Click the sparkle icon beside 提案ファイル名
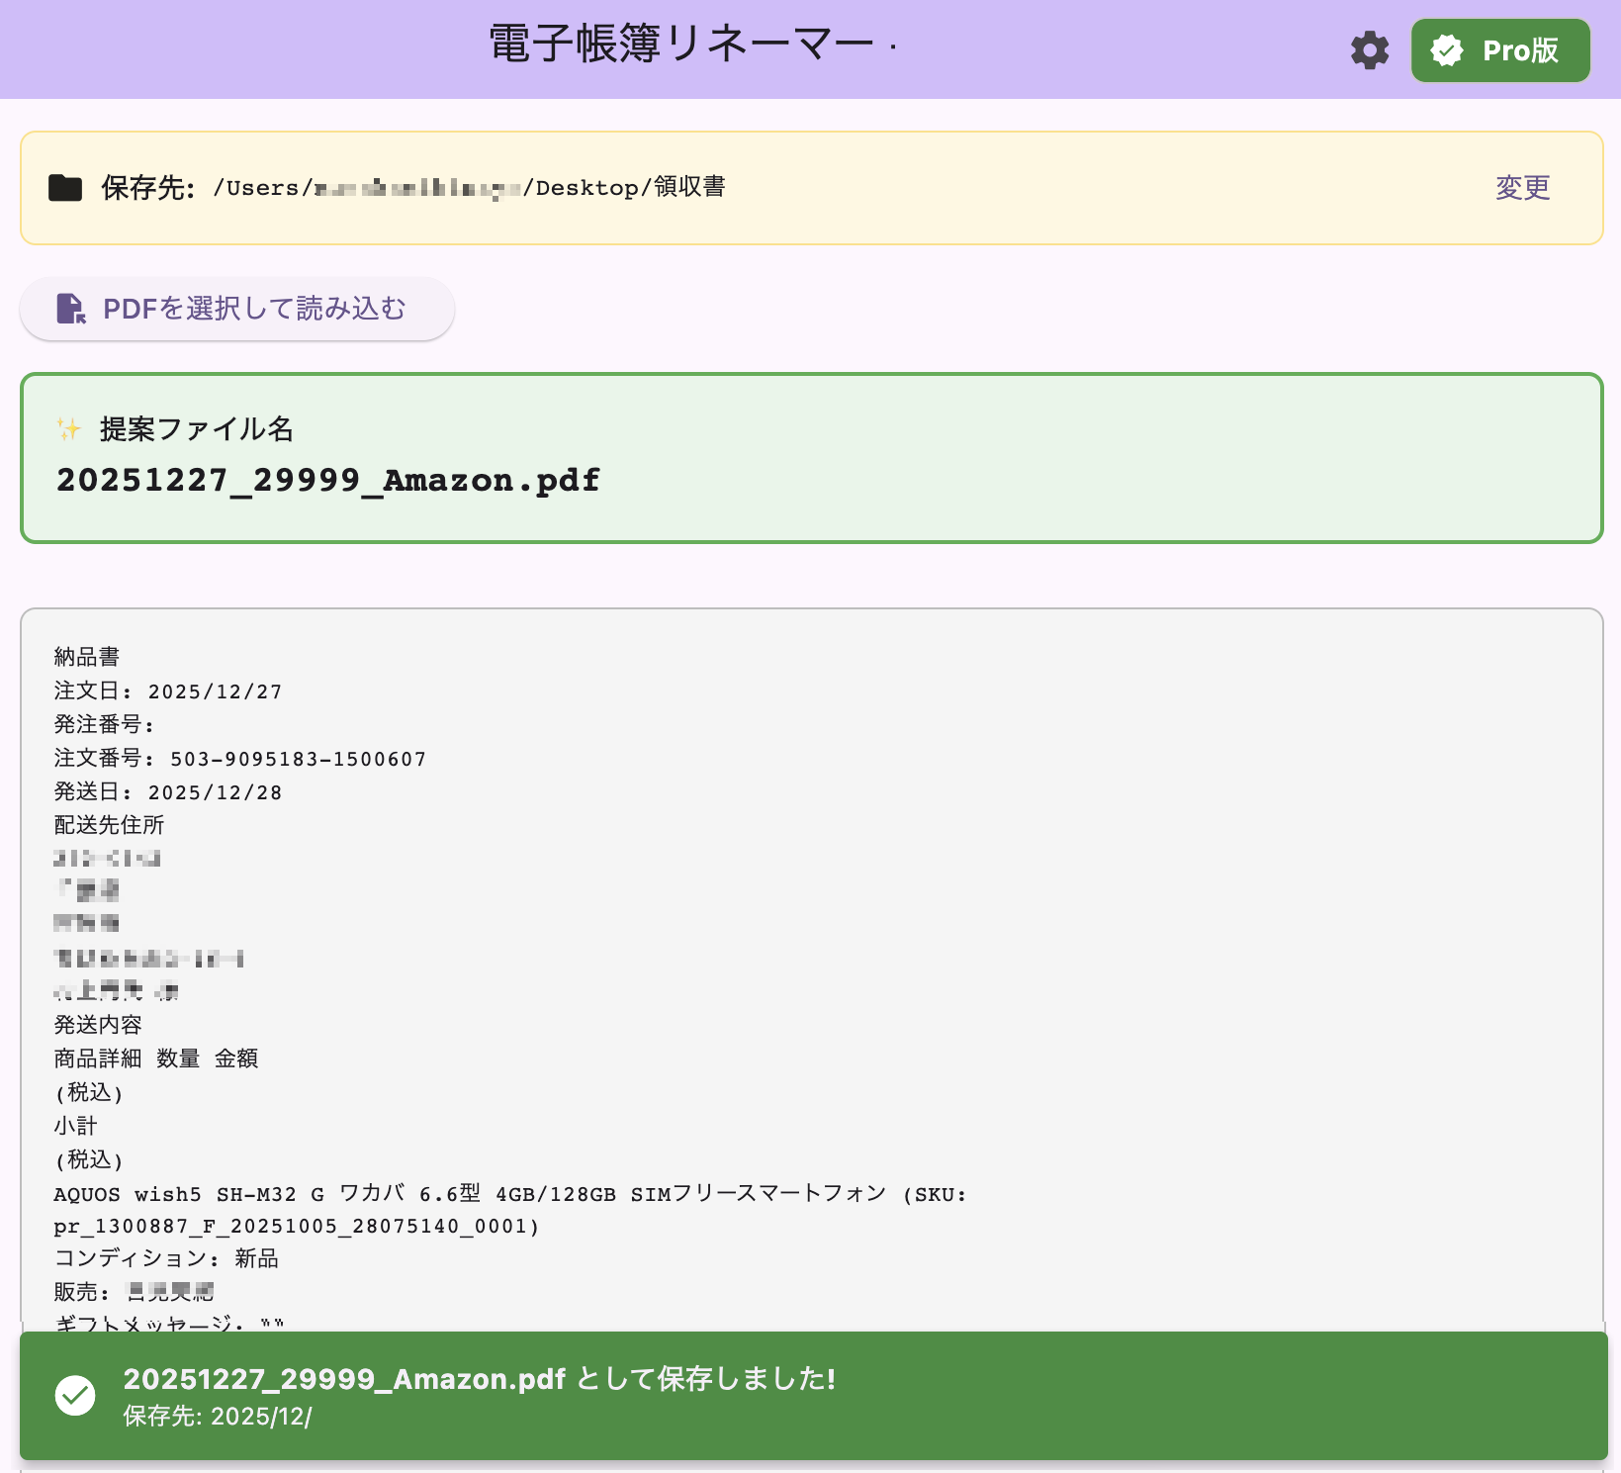 tap(68, 429)
